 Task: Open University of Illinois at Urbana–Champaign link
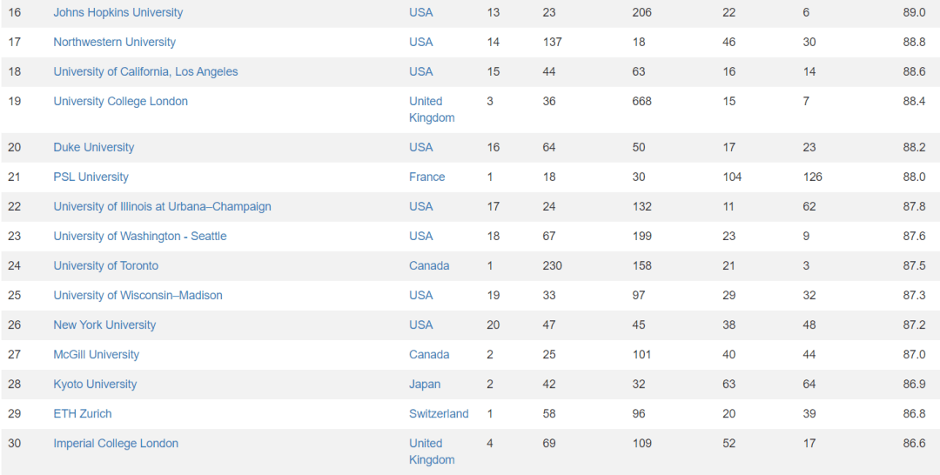162,207
